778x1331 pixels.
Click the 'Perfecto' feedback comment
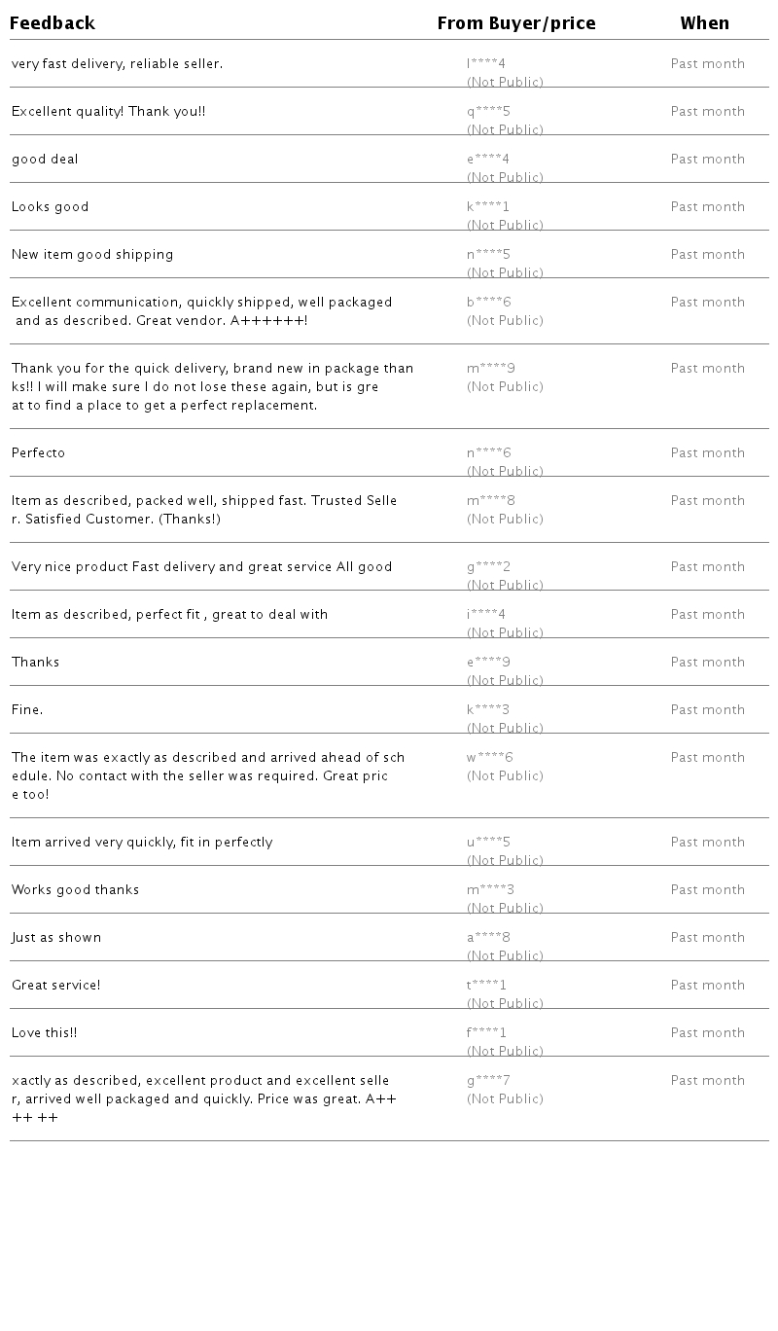tap(39, 453)
